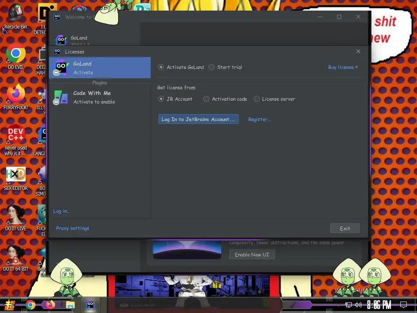Screen dimensions: 417x313
Task: Open File Explorer from the taskbar
Action: coord(70,305)
